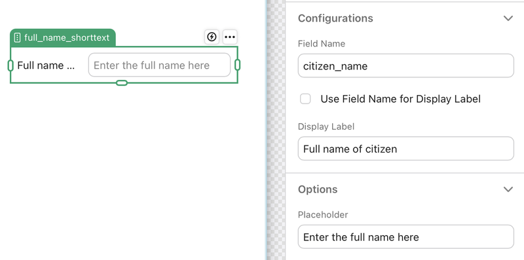524x260 pixels.
Task: Click the right edge resize handle of the field
Action: (x=238, y=65)
